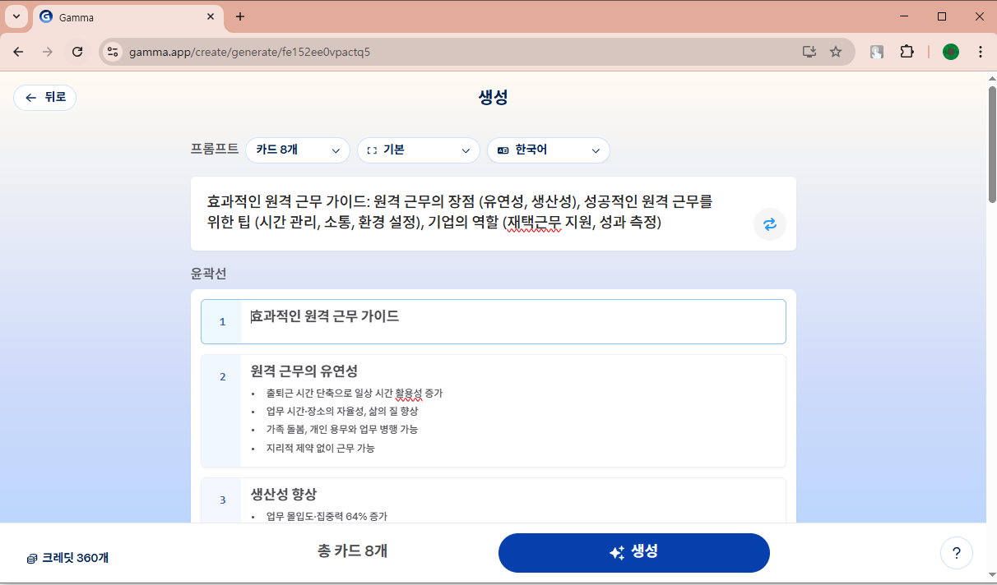Click the 총 카드 8개 total label

tap(352, 551)
